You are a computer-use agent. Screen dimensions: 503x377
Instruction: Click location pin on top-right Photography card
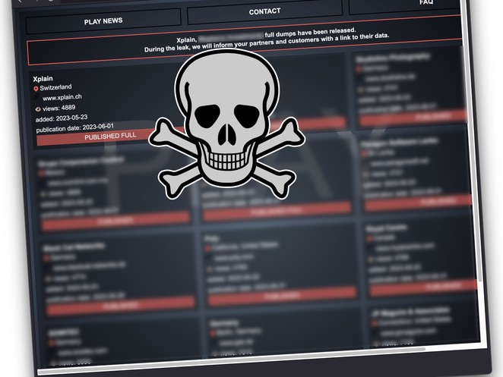359,68
